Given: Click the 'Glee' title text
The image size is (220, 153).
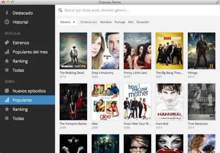Looking at the screenshot, I should (95, 123).
